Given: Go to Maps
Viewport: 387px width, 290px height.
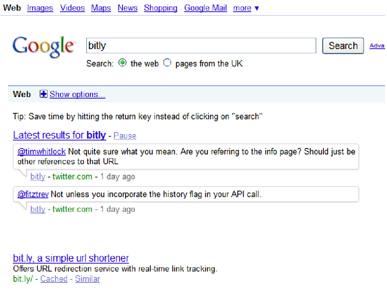Looking at the screenshot, I should [x=101, y=8].
